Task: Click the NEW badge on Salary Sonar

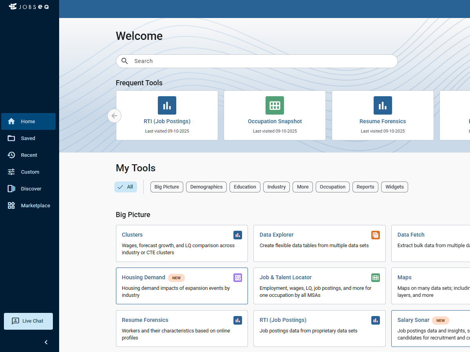Action: (441, 320)
